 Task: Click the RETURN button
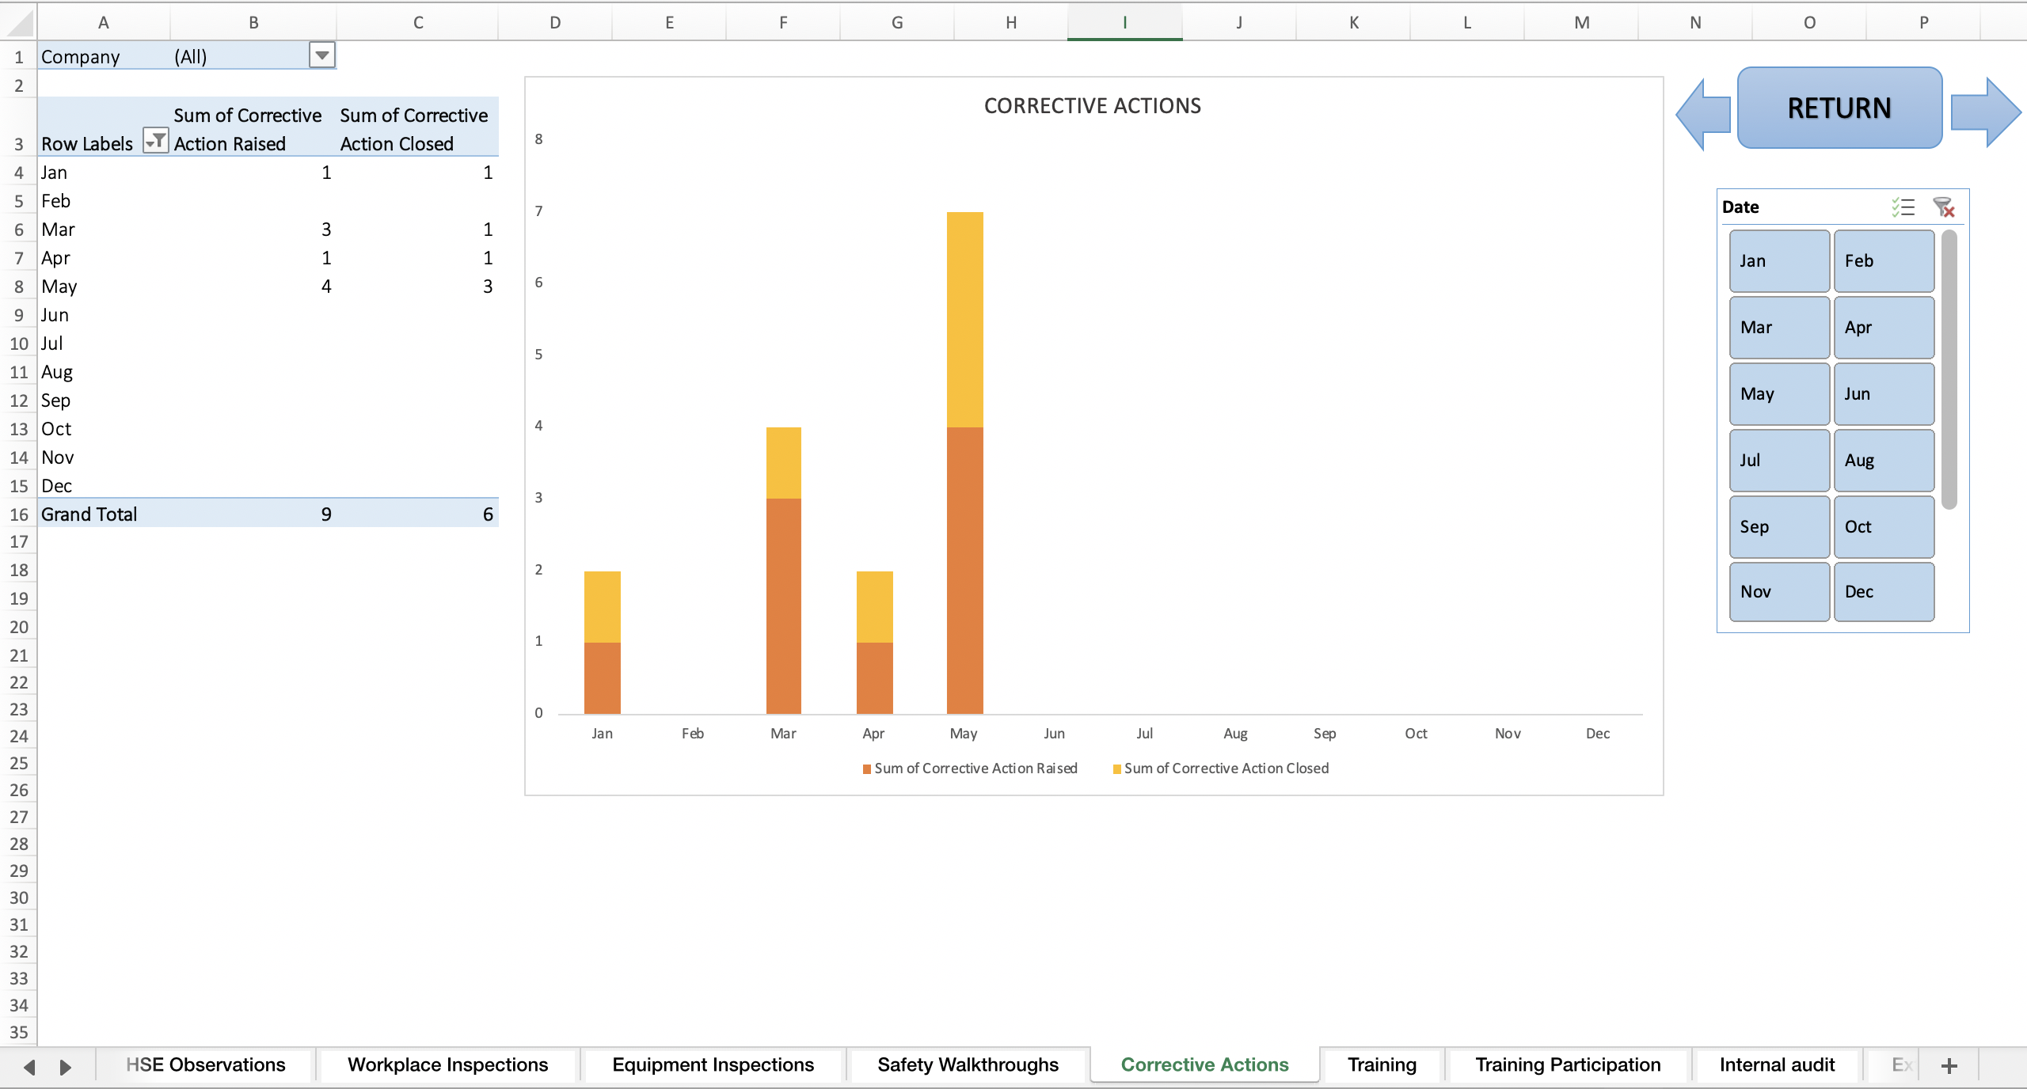point(1839,108)
